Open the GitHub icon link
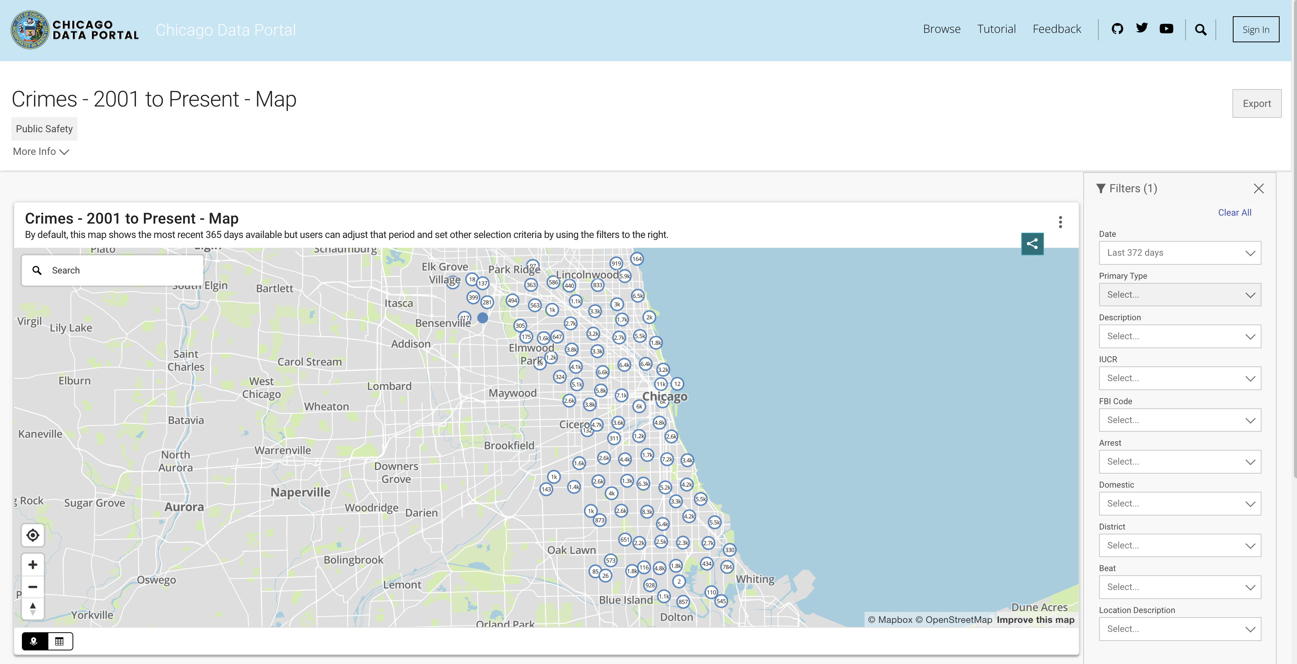Viewport: 1297px width, 664px height. point(1117,29)
